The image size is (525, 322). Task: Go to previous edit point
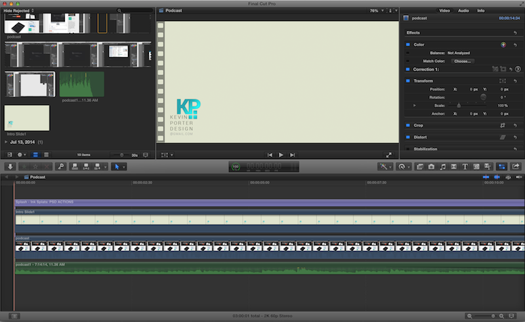coord(270,155)
